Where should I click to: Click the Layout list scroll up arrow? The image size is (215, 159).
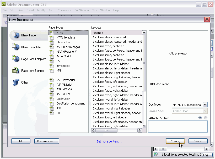(144, 33)
